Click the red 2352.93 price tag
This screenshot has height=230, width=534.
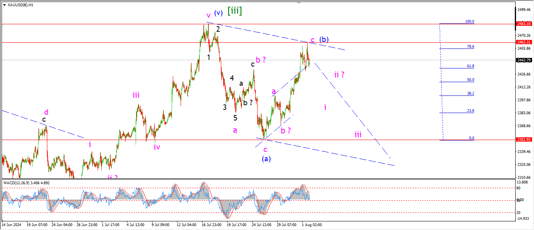525,140
